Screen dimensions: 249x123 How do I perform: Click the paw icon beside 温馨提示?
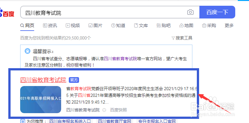28,51
